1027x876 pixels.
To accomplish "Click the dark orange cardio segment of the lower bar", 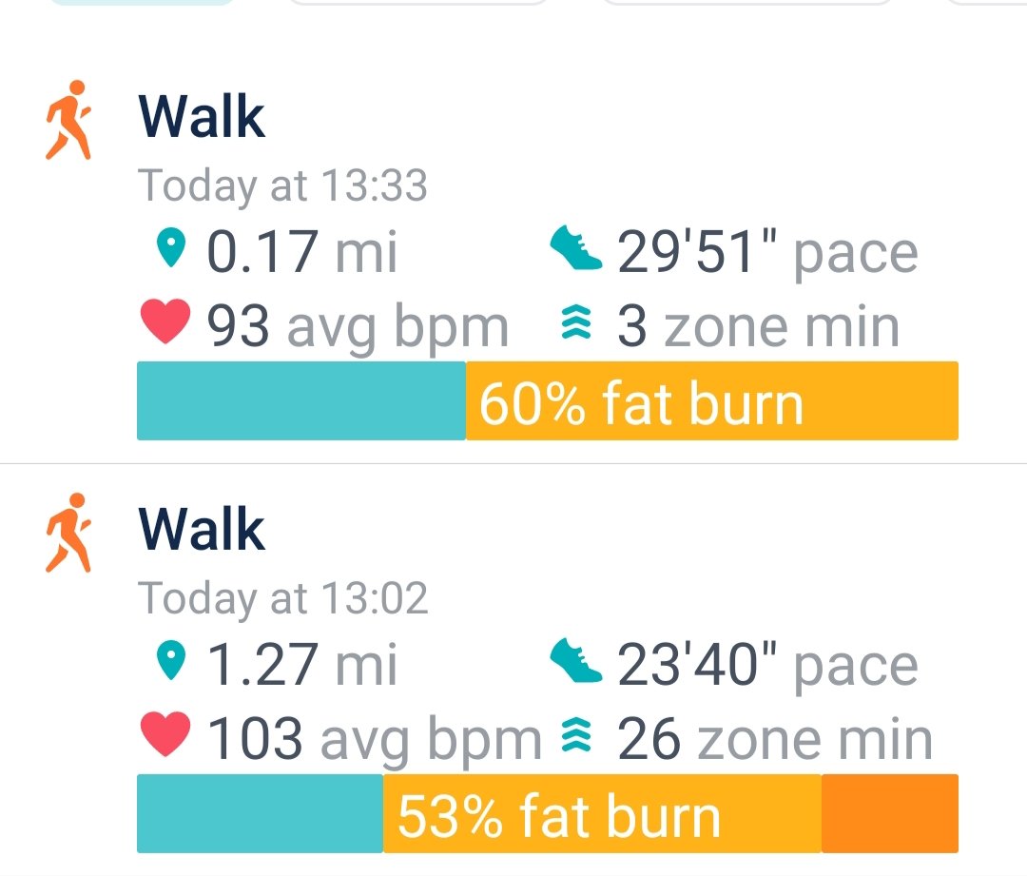I will coord(890,814).
